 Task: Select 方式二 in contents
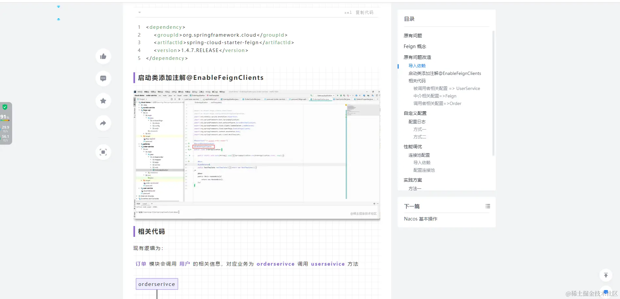420,137
